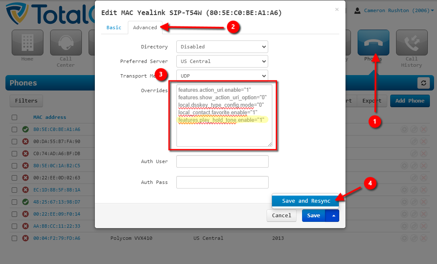Open the Preferred Server dropdown
This screenshot has width=437, height=264.
click(222, 61)
